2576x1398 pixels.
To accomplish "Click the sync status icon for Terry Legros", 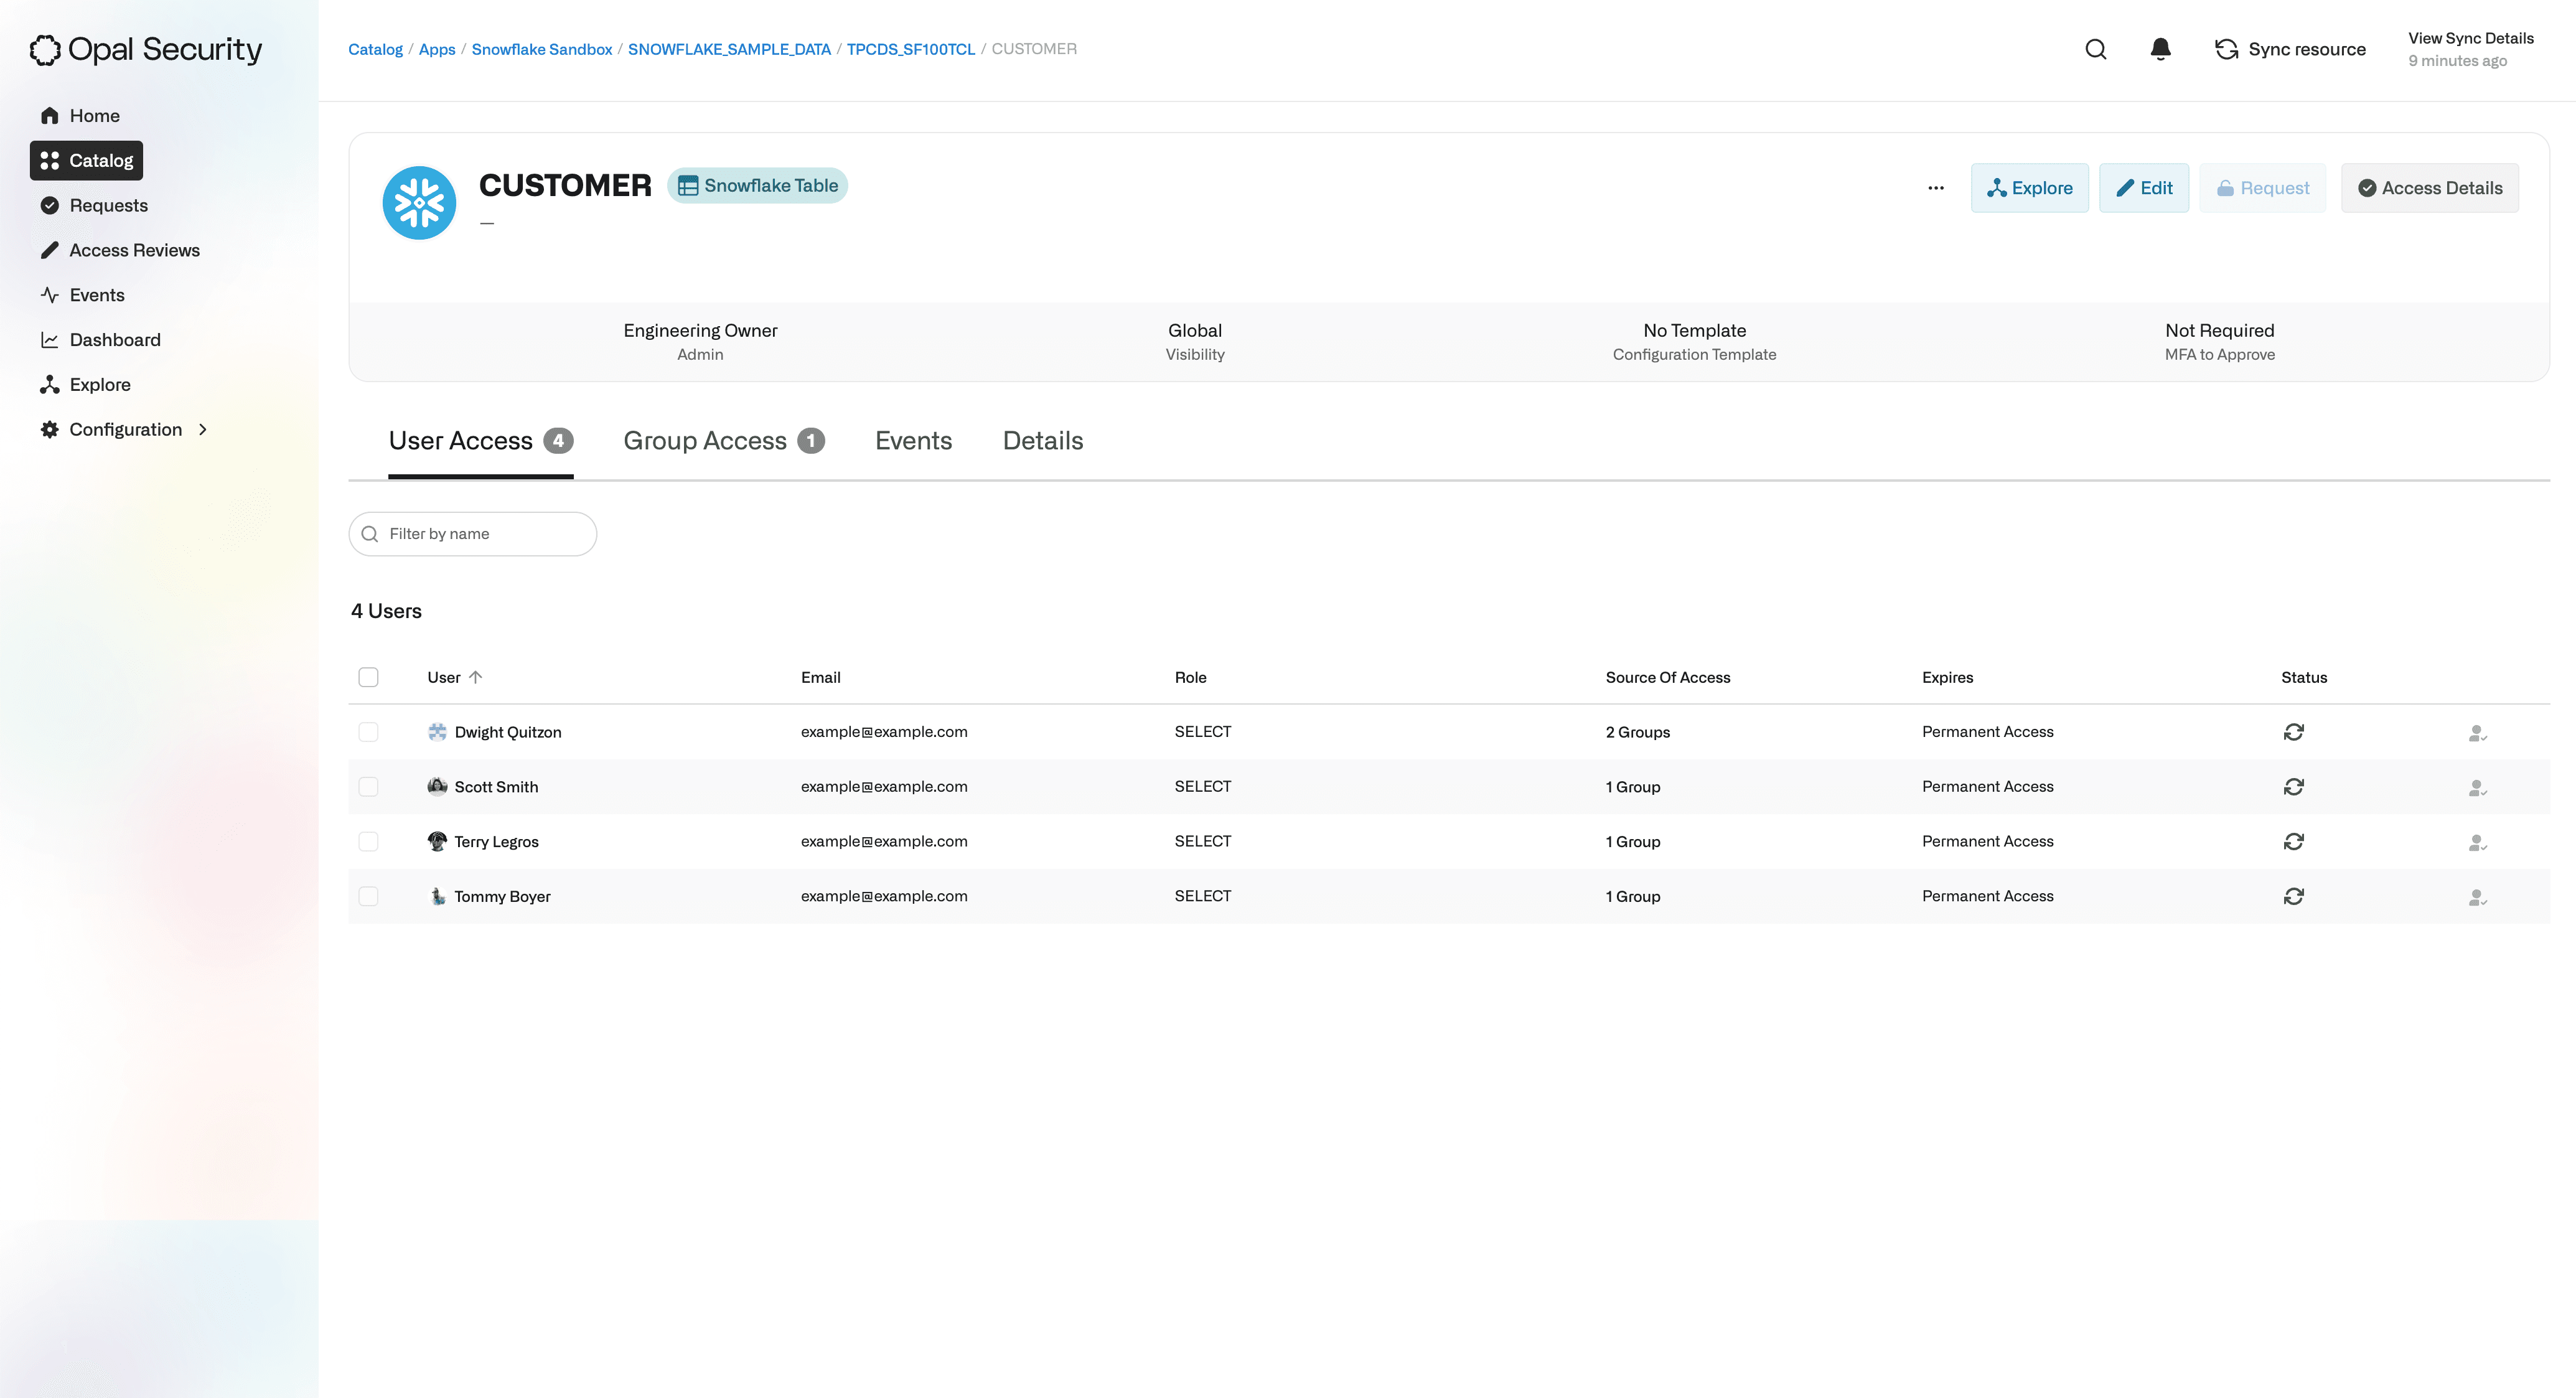I will (x=2293, y=842).
